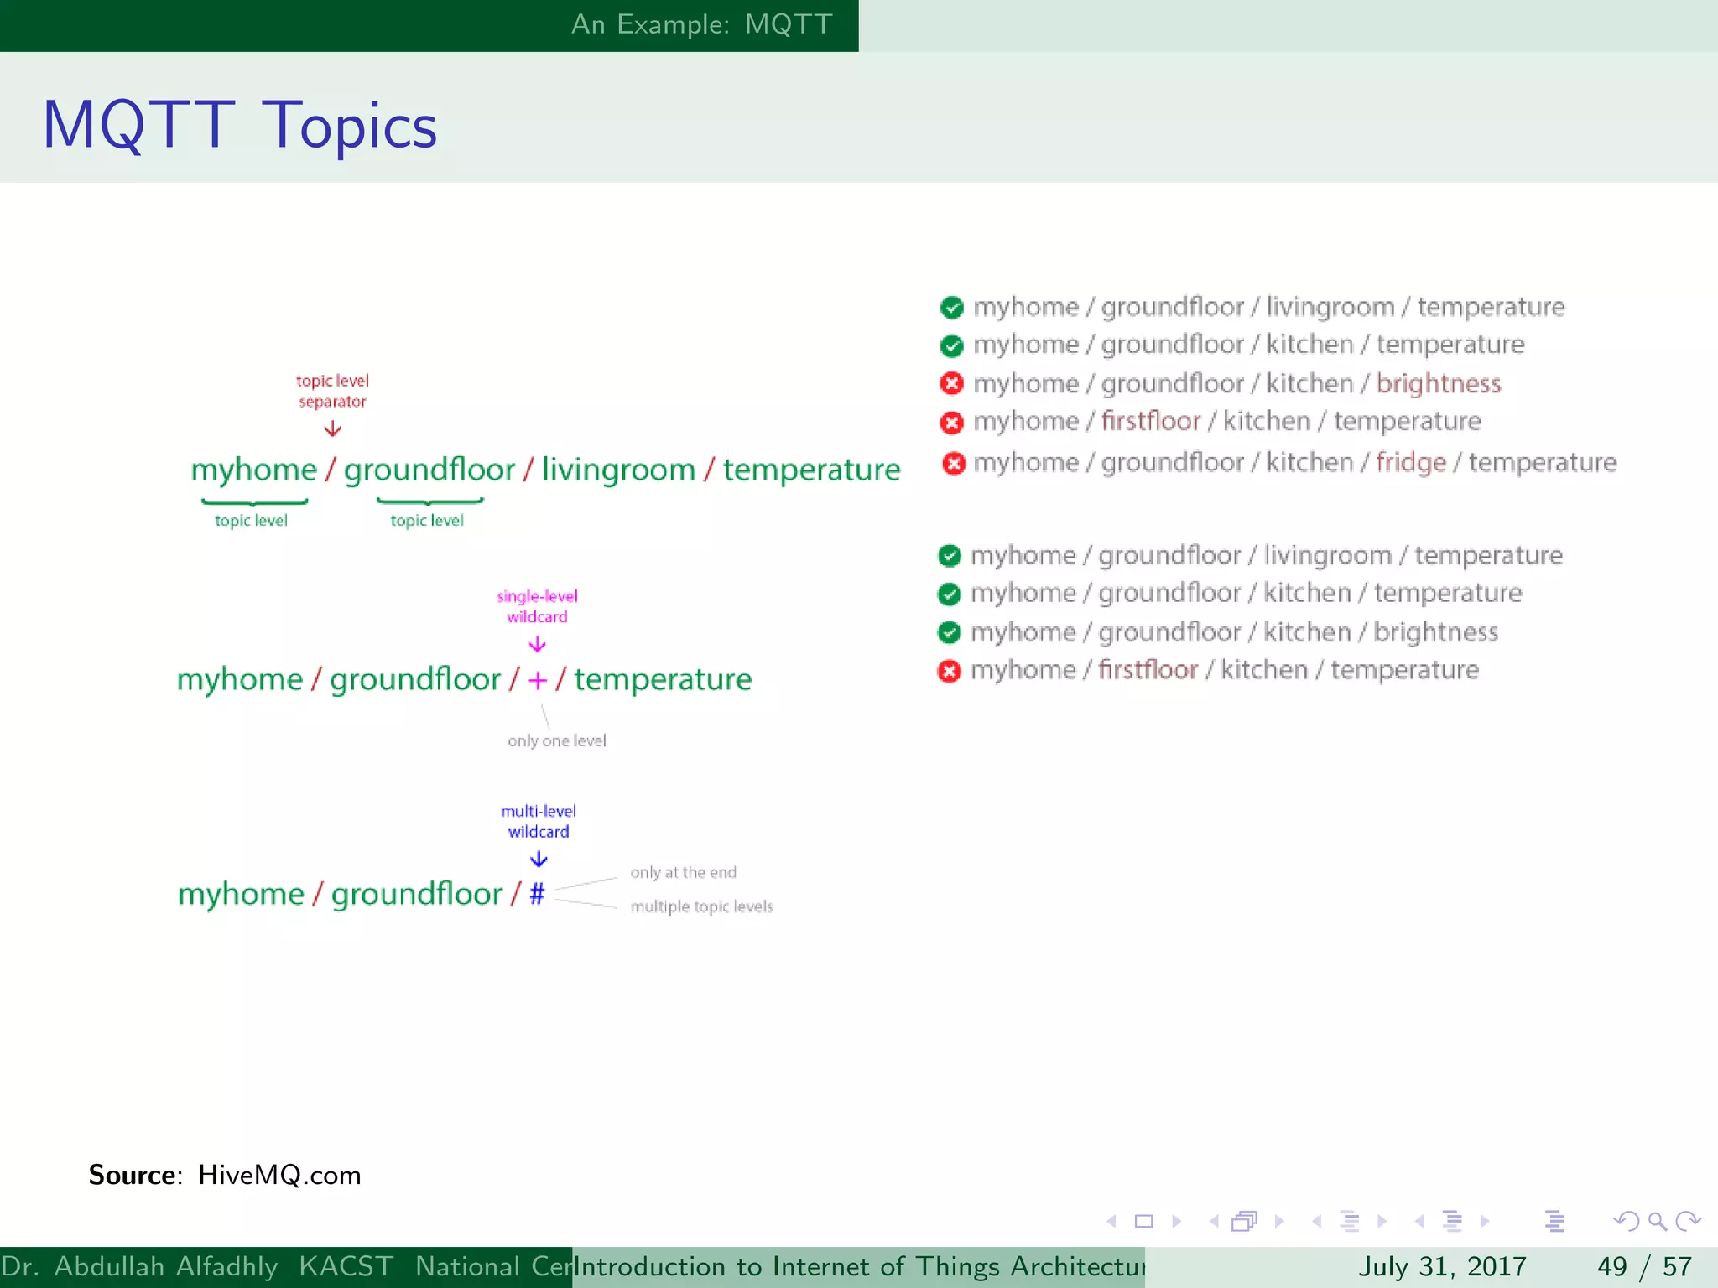Click 'single-level wildcard' magenta label

click(x=537, y=606)
